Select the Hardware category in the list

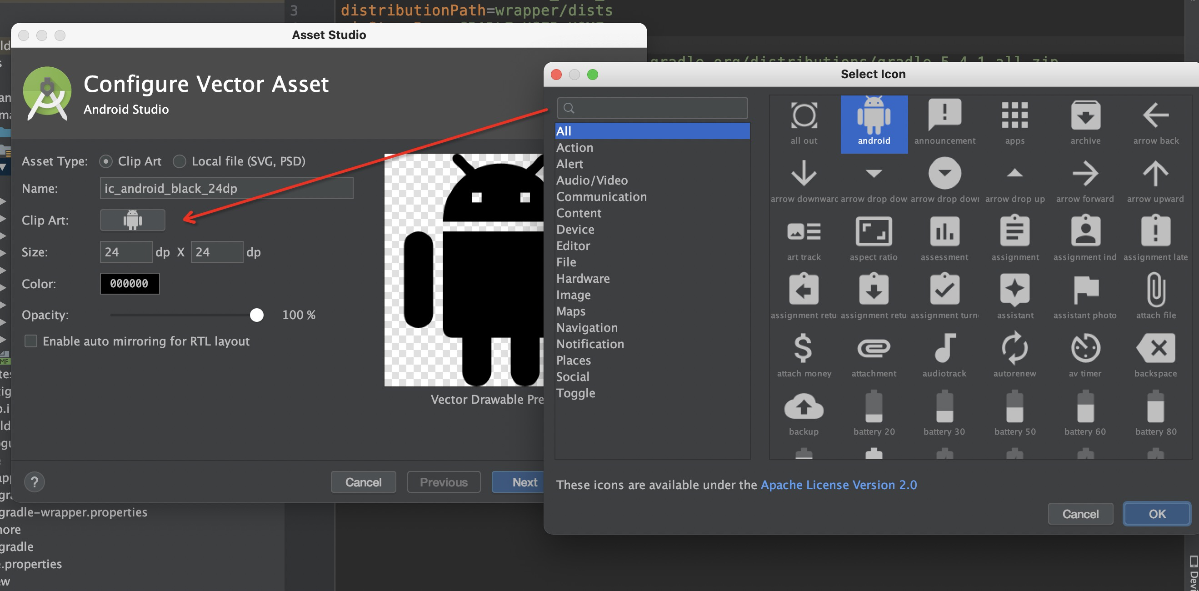click(583, 278)
